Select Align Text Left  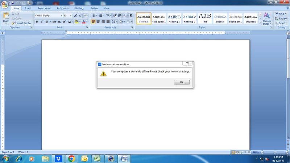93,22
